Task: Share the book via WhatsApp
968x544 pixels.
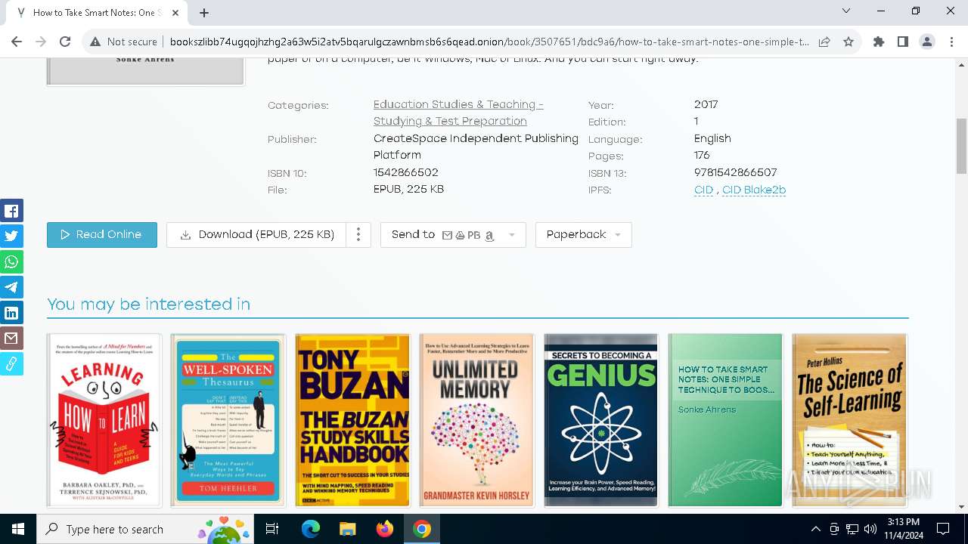Action: pos(11,261)
